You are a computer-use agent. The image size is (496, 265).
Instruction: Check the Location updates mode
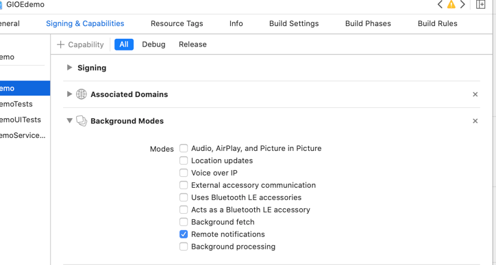pos(184,161)
